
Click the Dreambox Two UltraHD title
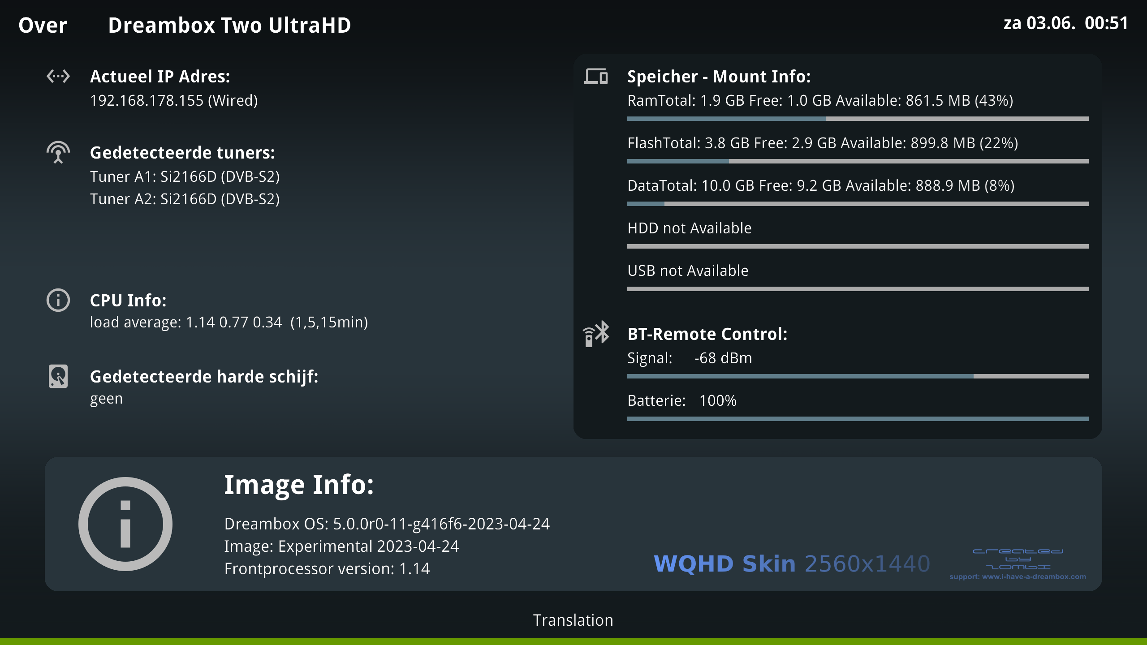pos(229,25)
